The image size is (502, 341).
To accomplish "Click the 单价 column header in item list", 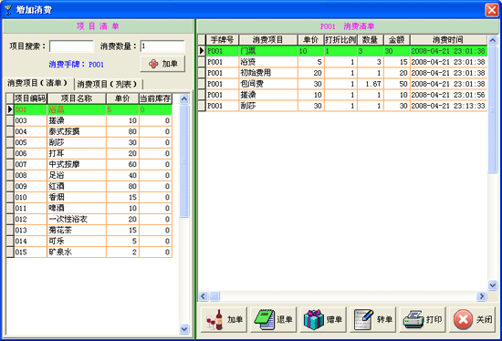I will pyautogui.click(x=122, y=98).
